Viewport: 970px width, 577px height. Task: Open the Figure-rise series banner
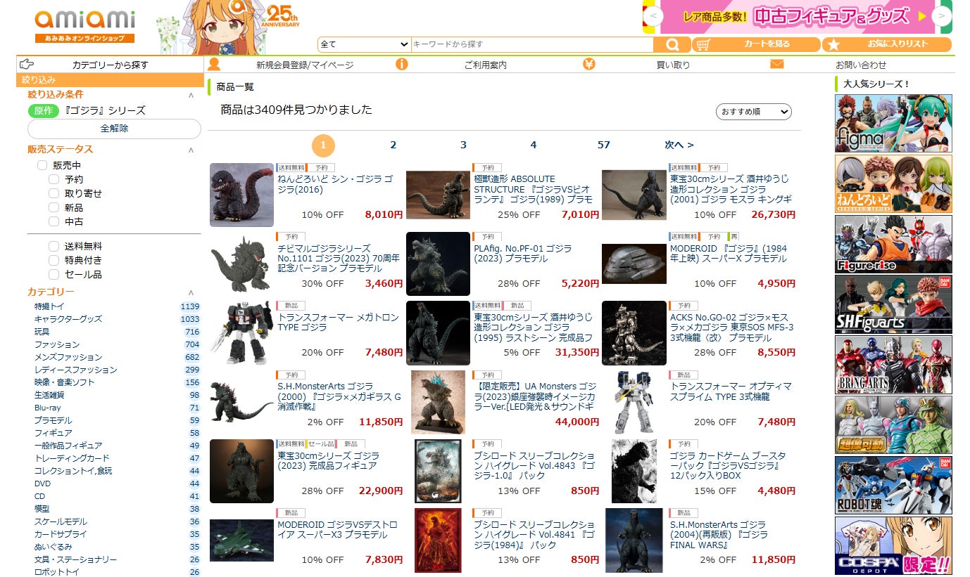[x=893, y=244]
